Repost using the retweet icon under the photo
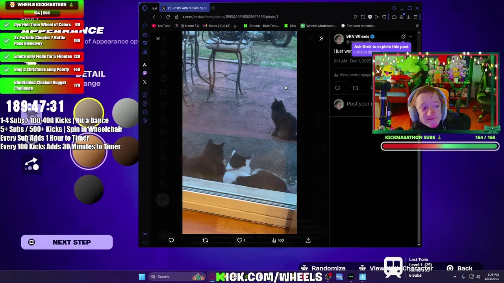This screenshot has width=504, height=283. pyautogui.click(x=205, y=240)
